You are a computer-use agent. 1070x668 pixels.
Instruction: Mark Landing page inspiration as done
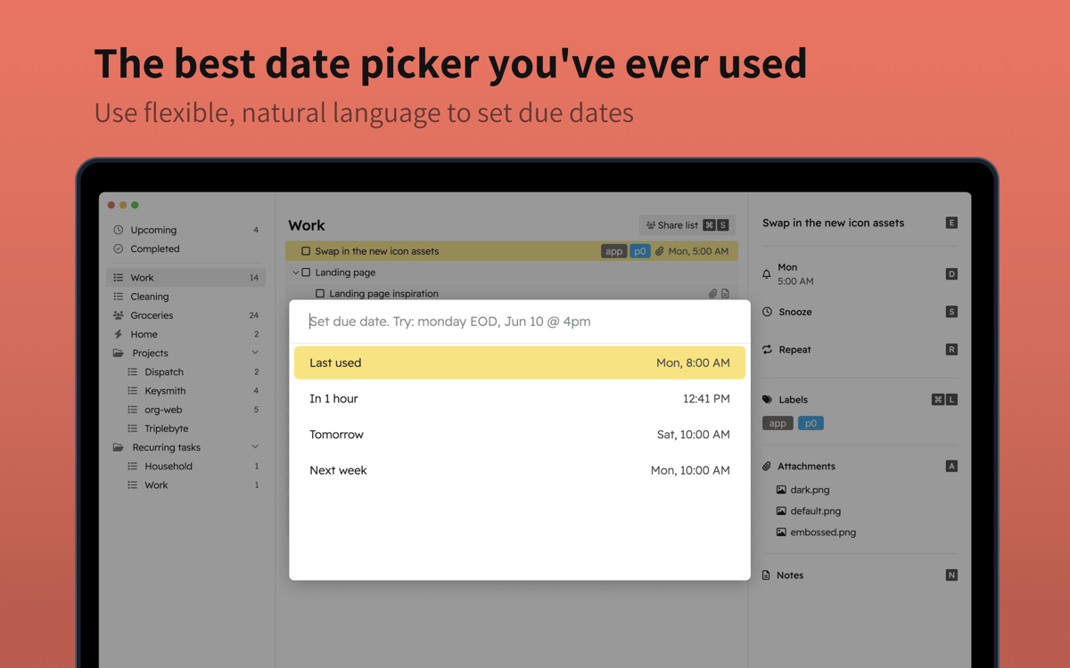(320, 294)
